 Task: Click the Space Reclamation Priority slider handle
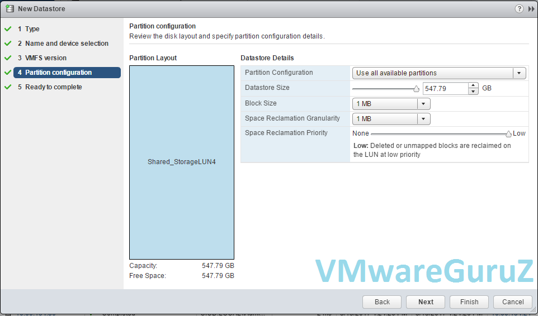508,134
